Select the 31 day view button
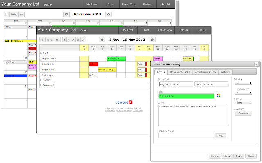262x163 pixels. coord(83,40)
